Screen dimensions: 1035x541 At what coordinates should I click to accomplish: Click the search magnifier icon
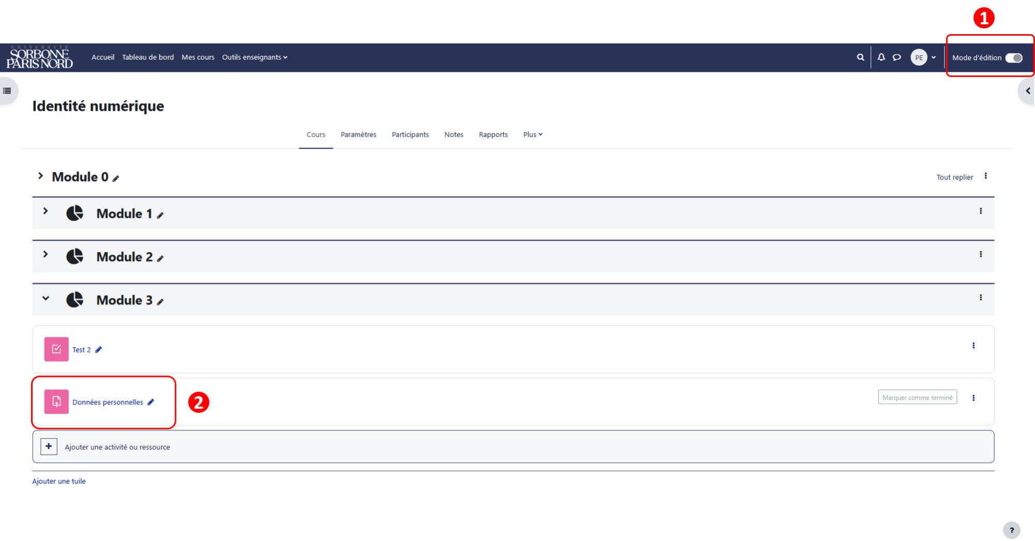pos(860,57)
